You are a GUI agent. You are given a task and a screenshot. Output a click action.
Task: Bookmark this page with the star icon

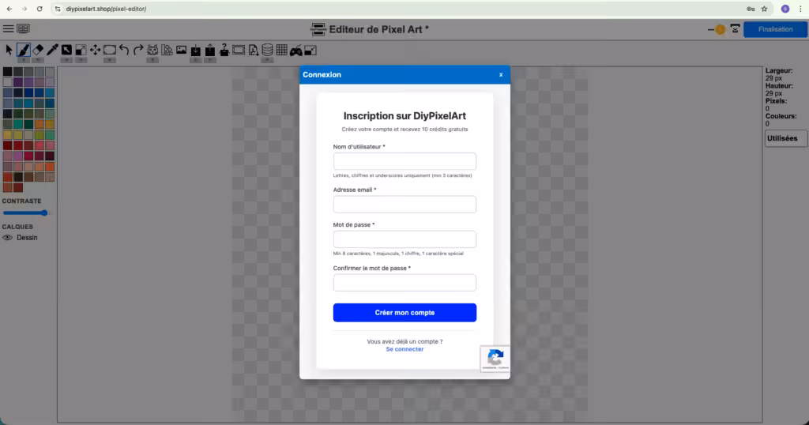point(764,9)
